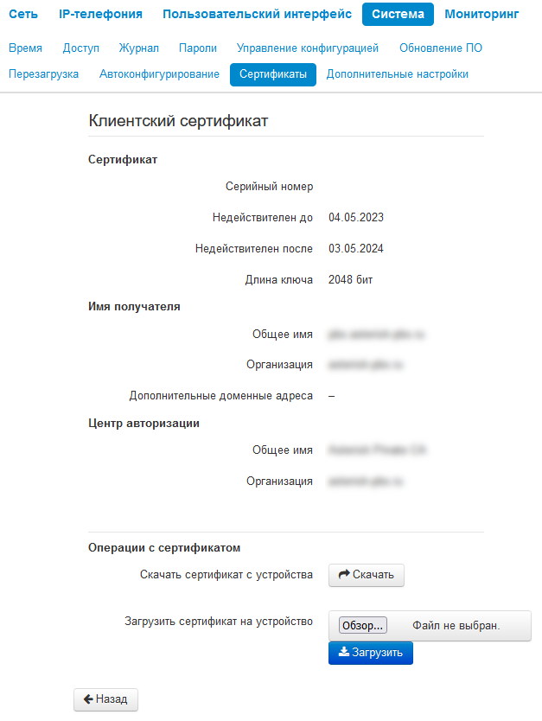Switch to IP-телефония tab
The image size is (542, 721).
(100, 14)
